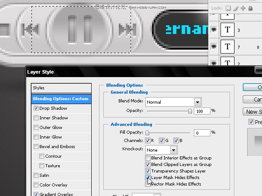Screen dimensions: 262x196
Task: Click the lock transparent pixels icon
Action: click(228, 8)
